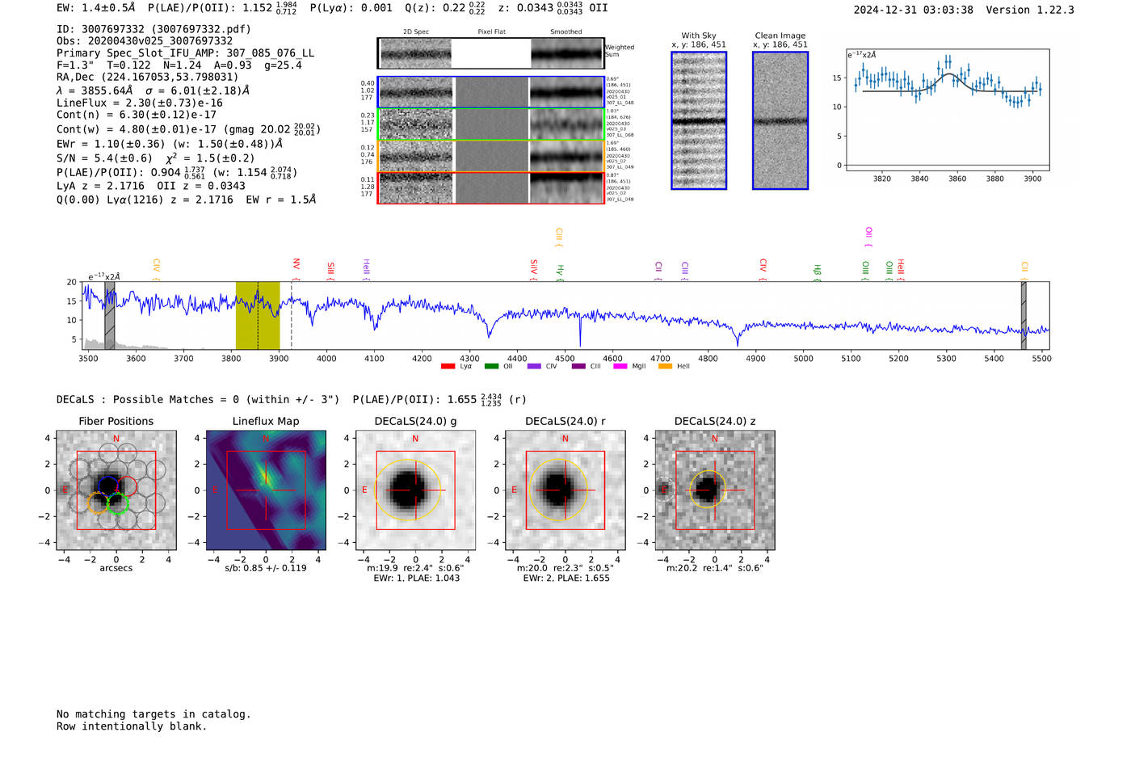Click the "Row intentionally blank." text
Screen dimensions: 1131x770
132,726
